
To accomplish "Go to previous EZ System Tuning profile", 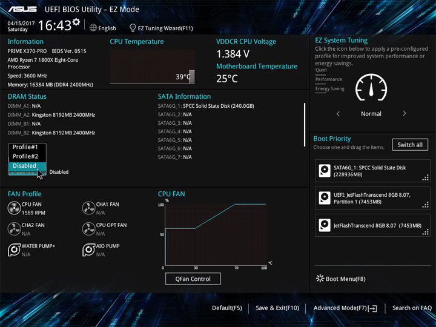I will click(x=338, y=113).
